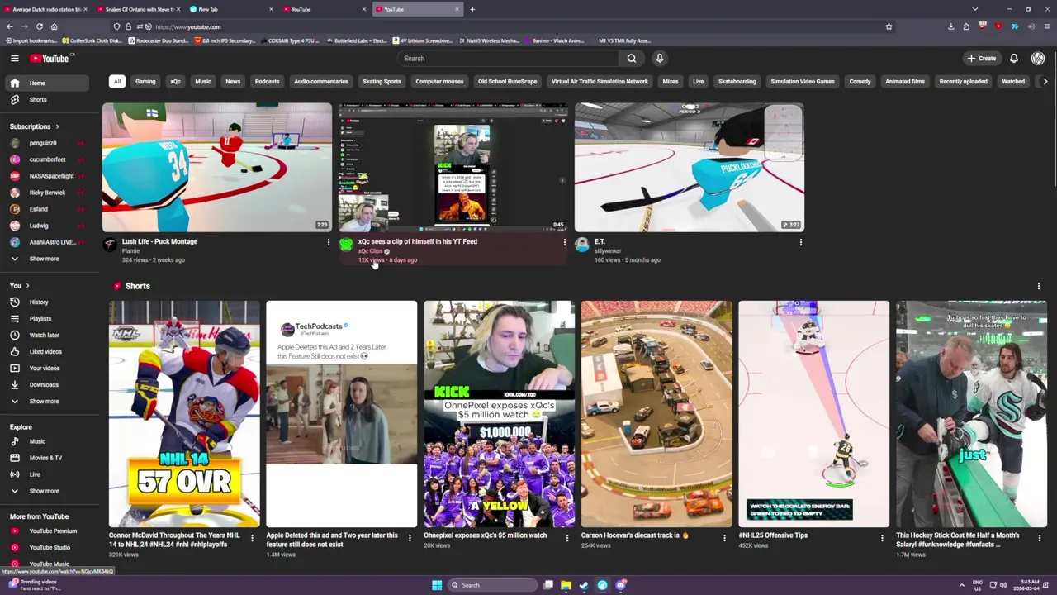
Task: Open Watch later list
Action: click(48, 335)
